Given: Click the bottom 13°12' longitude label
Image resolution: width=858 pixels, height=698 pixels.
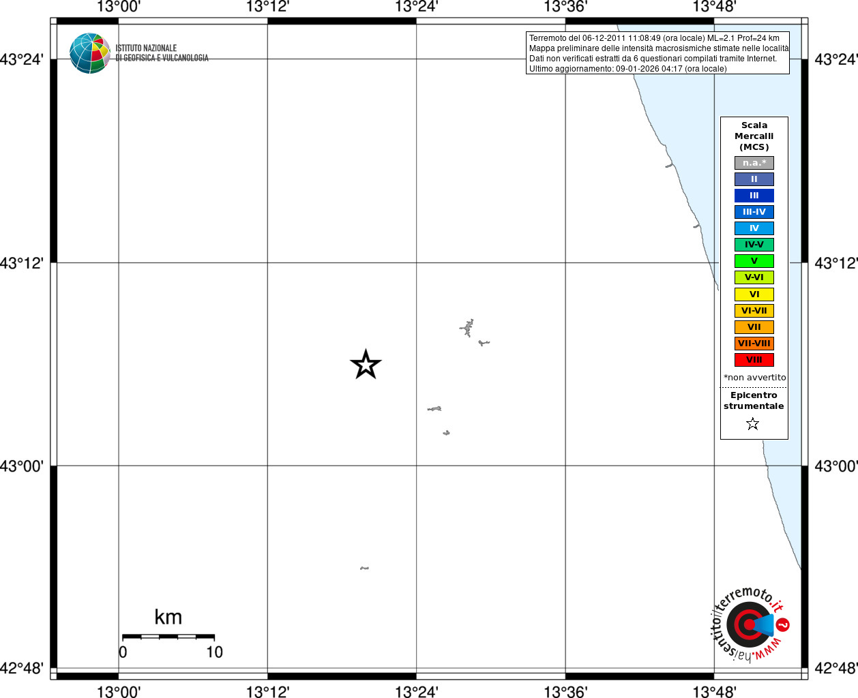Looking at the screenshot, I should coord(267,691).
